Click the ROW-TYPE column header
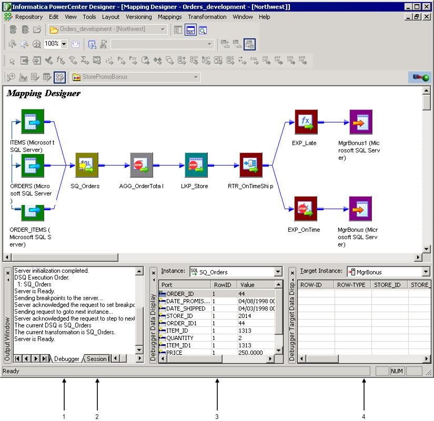 point(352,285)
